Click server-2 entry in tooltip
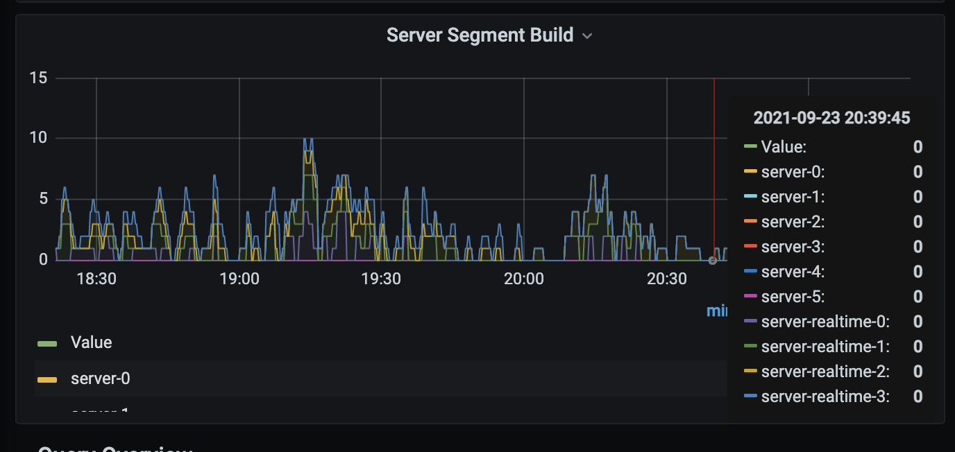This screenshot has height=452, width=955. 833,222
